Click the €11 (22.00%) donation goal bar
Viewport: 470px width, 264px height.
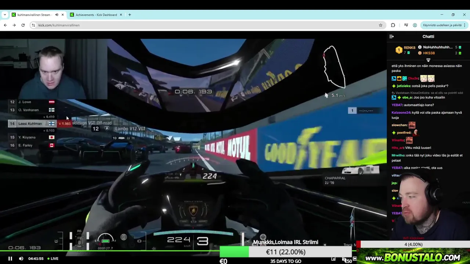286,252
